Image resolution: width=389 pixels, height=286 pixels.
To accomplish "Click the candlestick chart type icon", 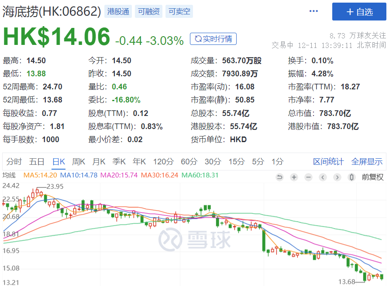I will [x=351, y=177].
